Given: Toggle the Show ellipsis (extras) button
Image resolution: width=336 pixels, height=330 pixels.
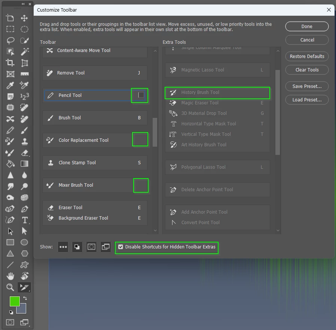Looking at the screenshot, I should pyautogui.click(x=63, y=247).
